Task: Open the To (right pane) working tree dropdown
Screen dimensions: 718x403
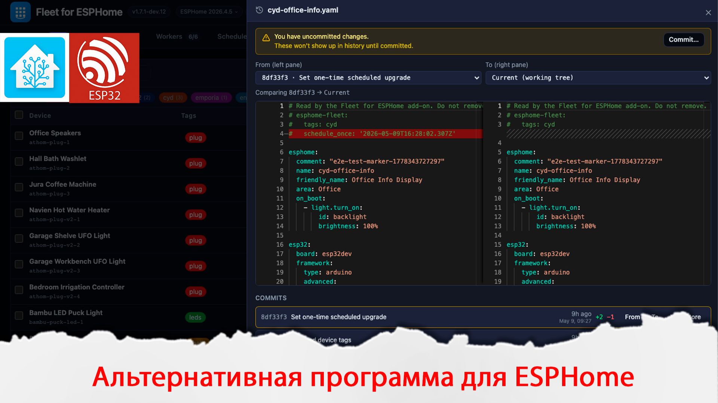Action: [x=598, y=78]
